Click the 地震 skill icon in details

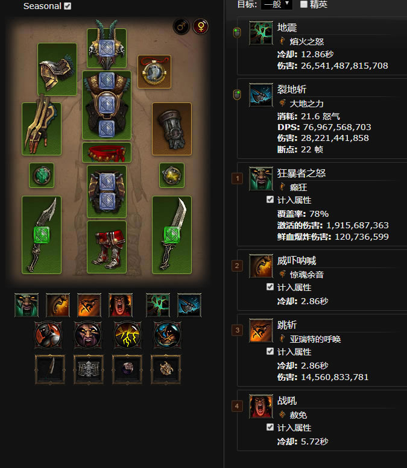pyautogui.click(x=261, y=33)
